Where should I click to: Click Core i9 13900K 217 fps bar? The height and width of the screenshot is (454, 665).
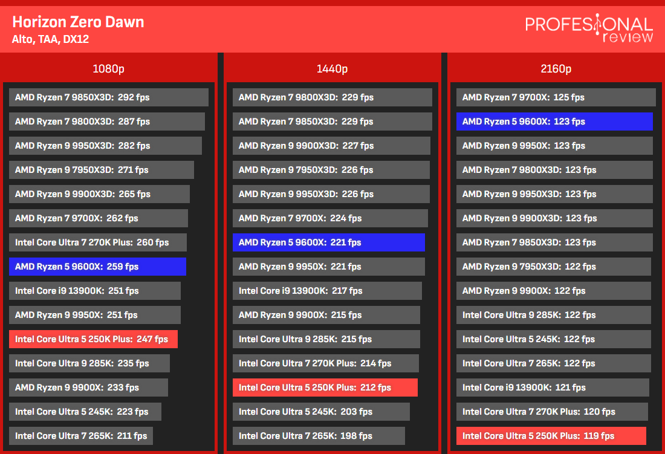coord(327,290)
